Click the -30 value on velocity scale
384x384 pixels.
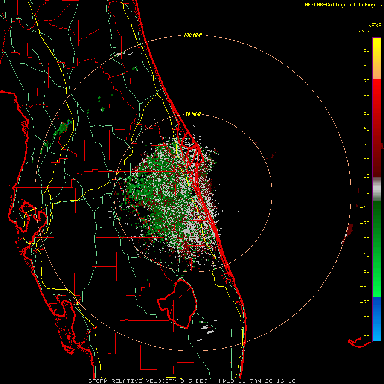pyautogui.click(x=365, y=239)
